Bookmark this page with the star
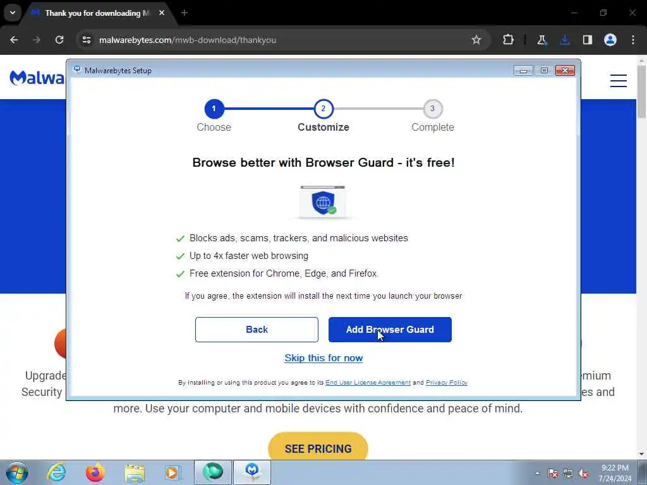 [476, 40]
